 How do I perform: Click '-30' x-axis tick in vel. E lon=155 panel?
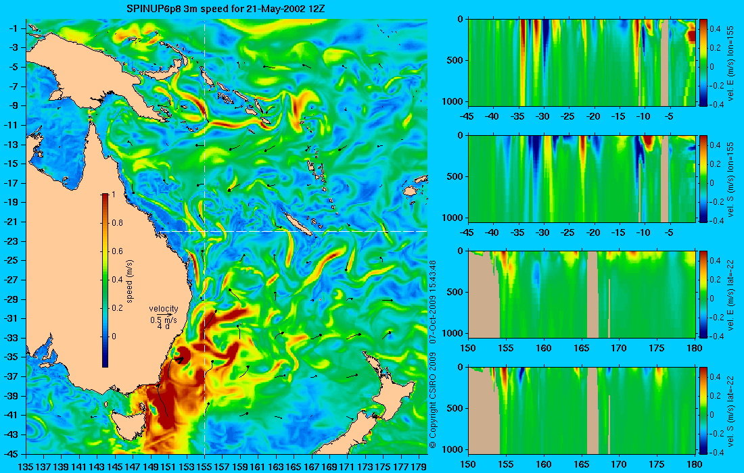point(543,117)
